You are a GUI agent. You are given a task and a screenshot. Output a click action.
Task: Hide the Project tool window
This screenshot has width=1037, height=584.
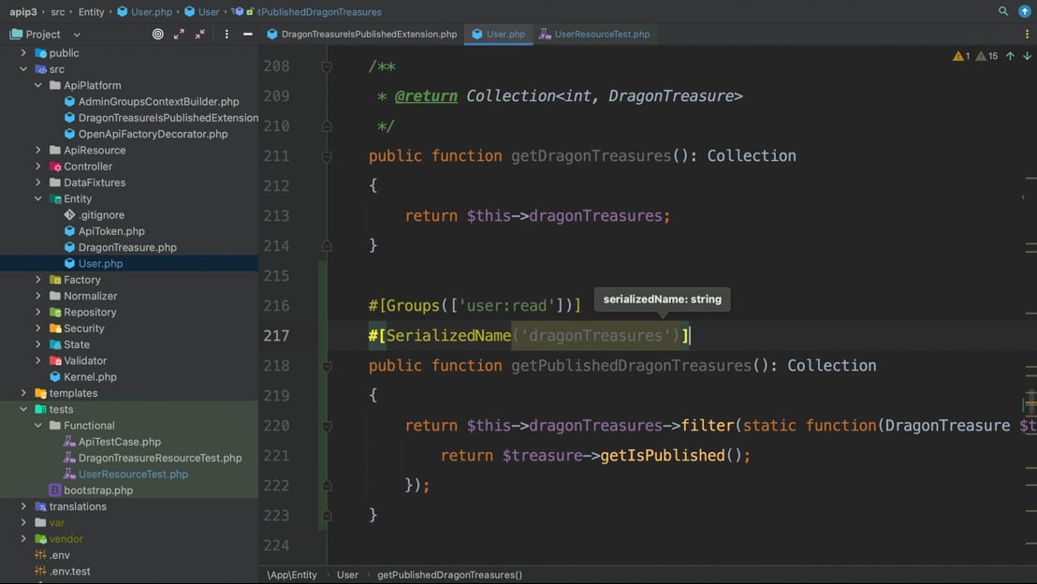[247, 35]
